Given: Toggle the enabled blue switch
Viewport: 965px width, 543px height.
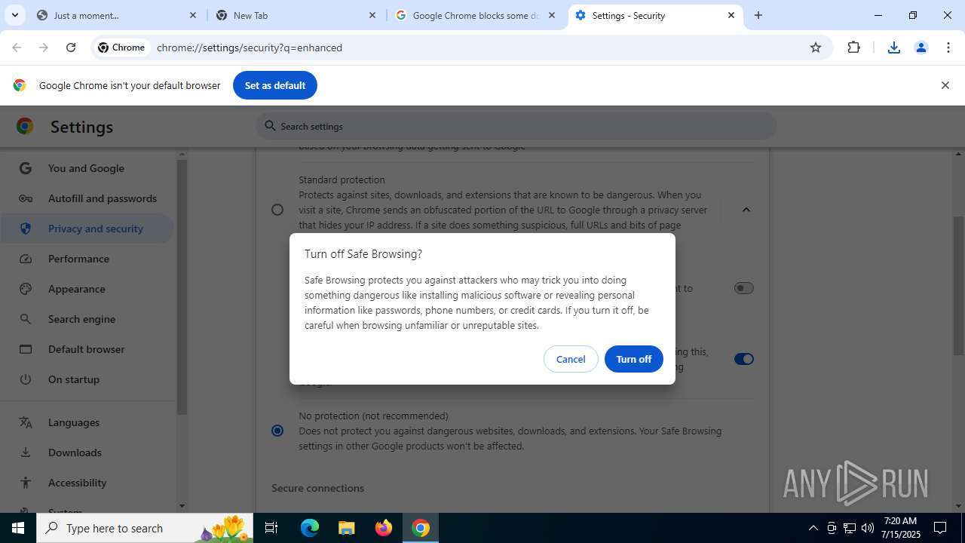Looking at the screenshot, I should coord(744,359).
